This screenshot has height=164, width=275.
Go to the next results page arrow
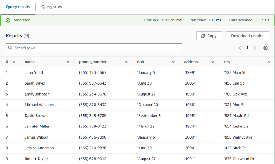pyautogui.click(x=255, y=48)
